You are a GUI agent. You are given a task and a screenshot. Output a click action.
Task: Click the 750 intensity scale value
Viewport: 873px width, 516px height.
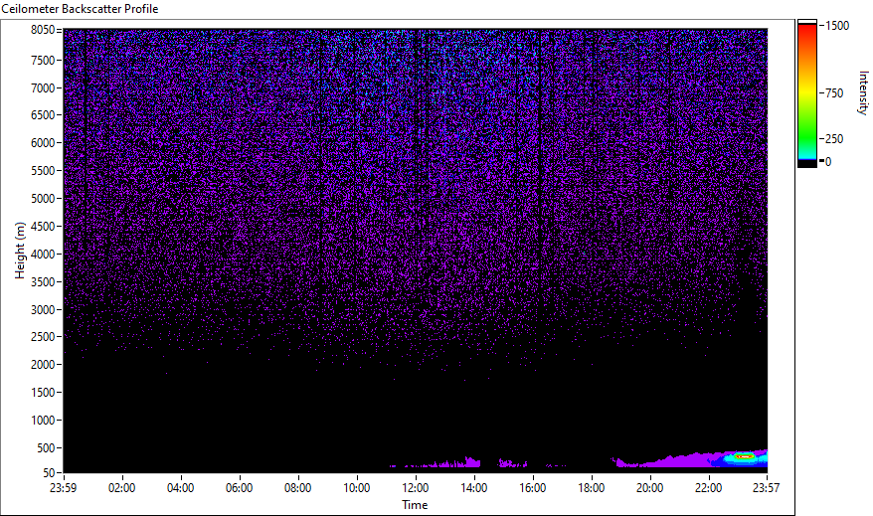[x=834, y=93]
